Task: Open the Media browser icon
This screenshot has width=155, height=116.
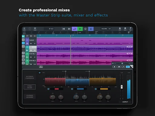Action: tap(24, 29)
